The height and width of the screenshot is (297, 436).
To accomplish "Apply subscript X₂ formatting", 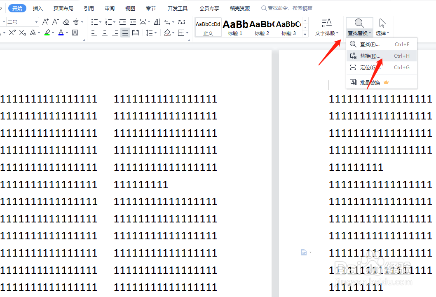I will 23,33.
